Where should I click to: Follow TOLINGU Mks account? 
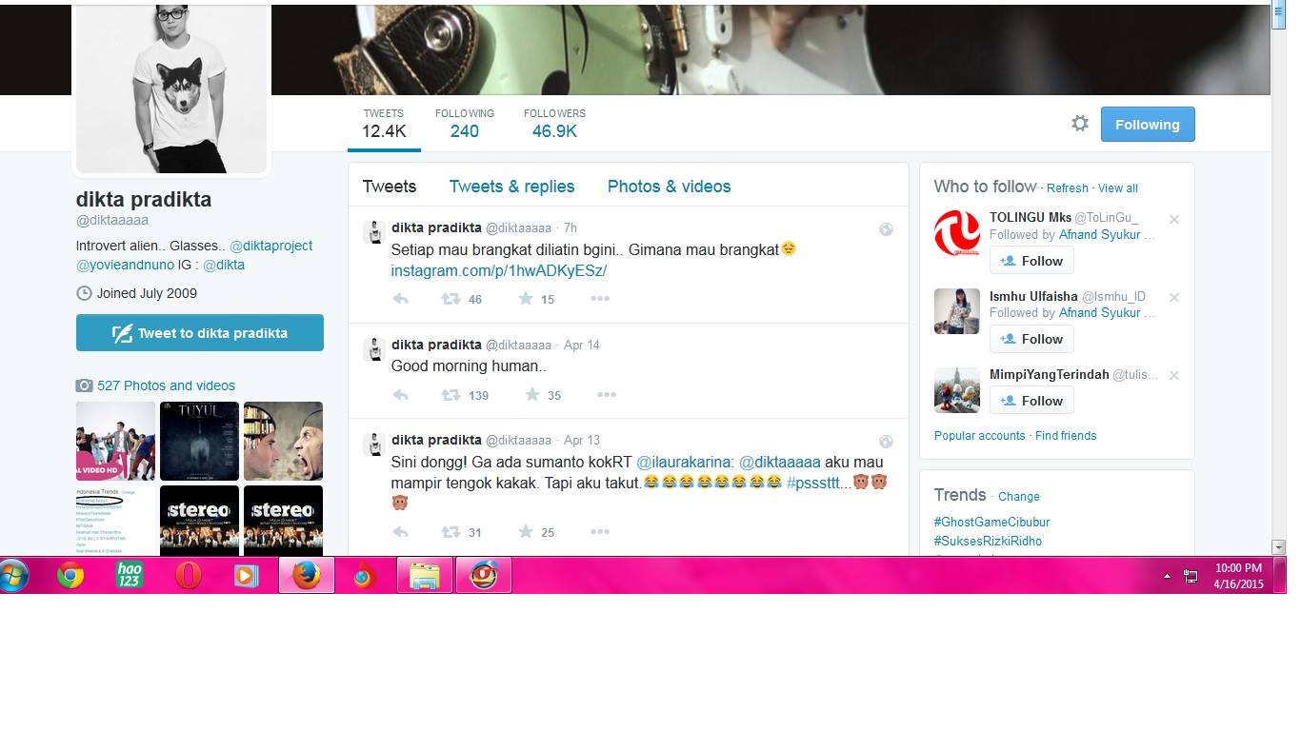[1031, 261]
